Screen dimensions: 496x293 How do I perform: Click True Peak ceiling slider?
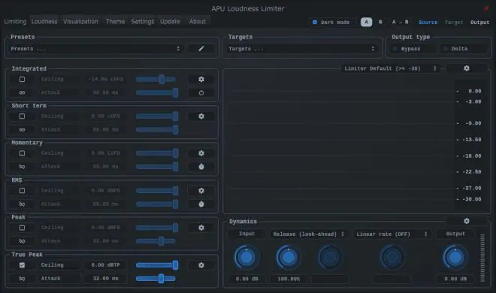(157, 265)
